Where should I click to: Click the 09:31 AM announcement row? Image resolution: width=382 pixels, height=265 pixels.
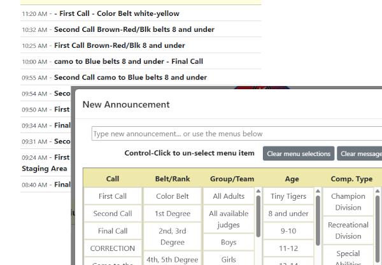coord(46,141)
